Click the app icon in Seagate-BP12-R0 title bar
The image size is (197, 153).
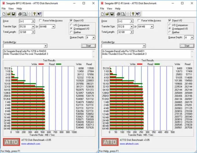pyautogui.click(x=3, y=3)
